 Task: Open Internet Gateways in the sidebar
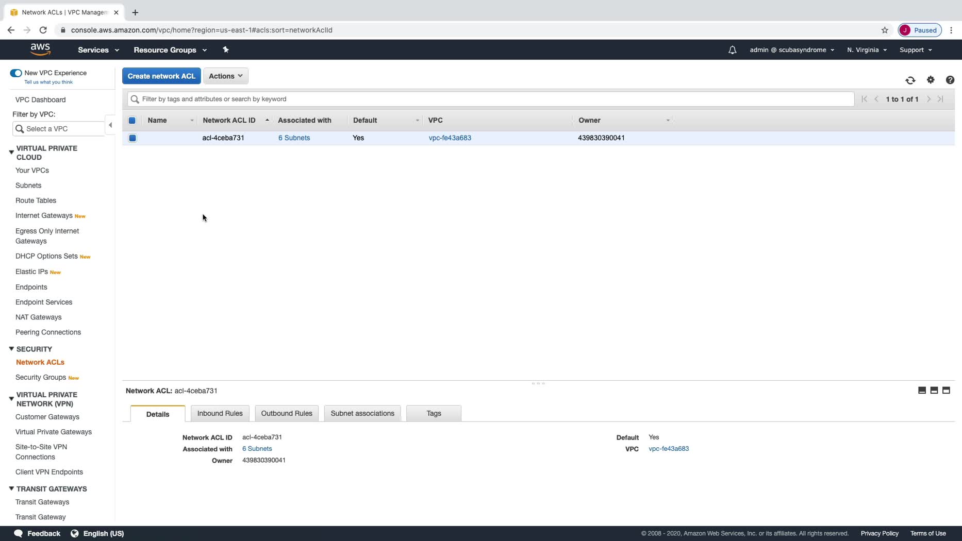click(44, 215)
